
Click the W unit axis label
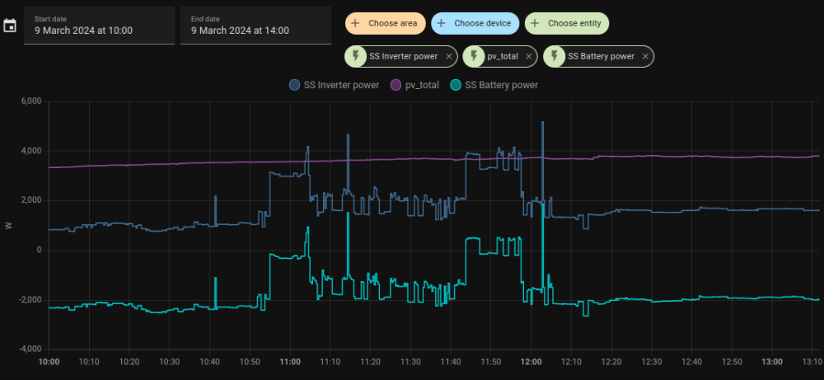click(8, 226)
